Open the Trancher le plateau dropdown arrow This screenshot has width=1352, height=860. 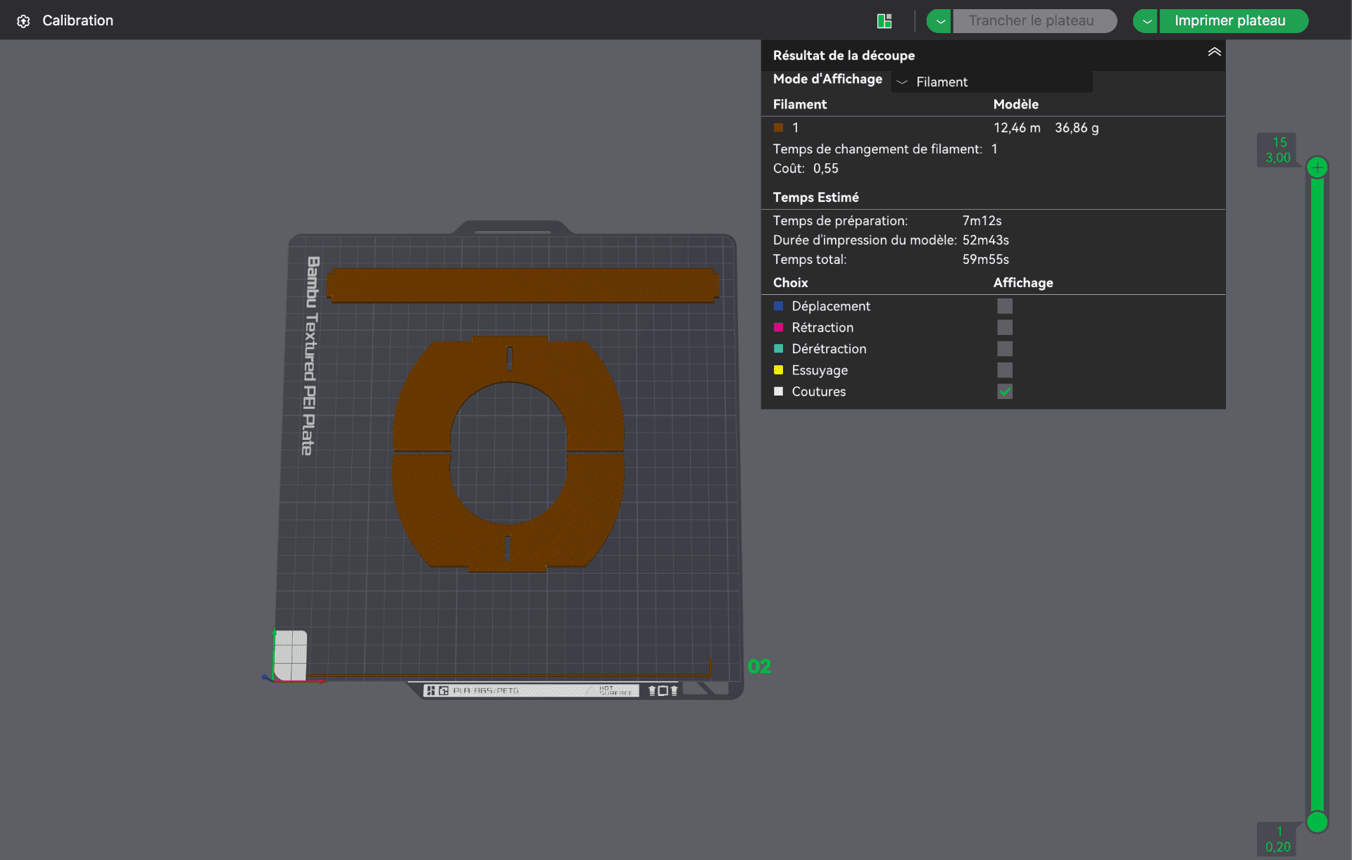point(939,21)
